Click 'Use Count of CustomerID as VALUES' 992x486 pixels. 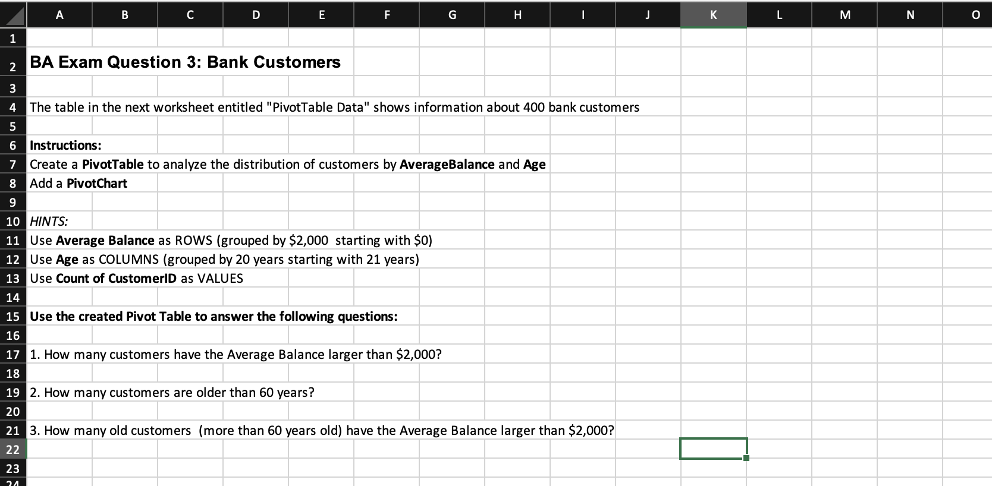tap(136, 279)
